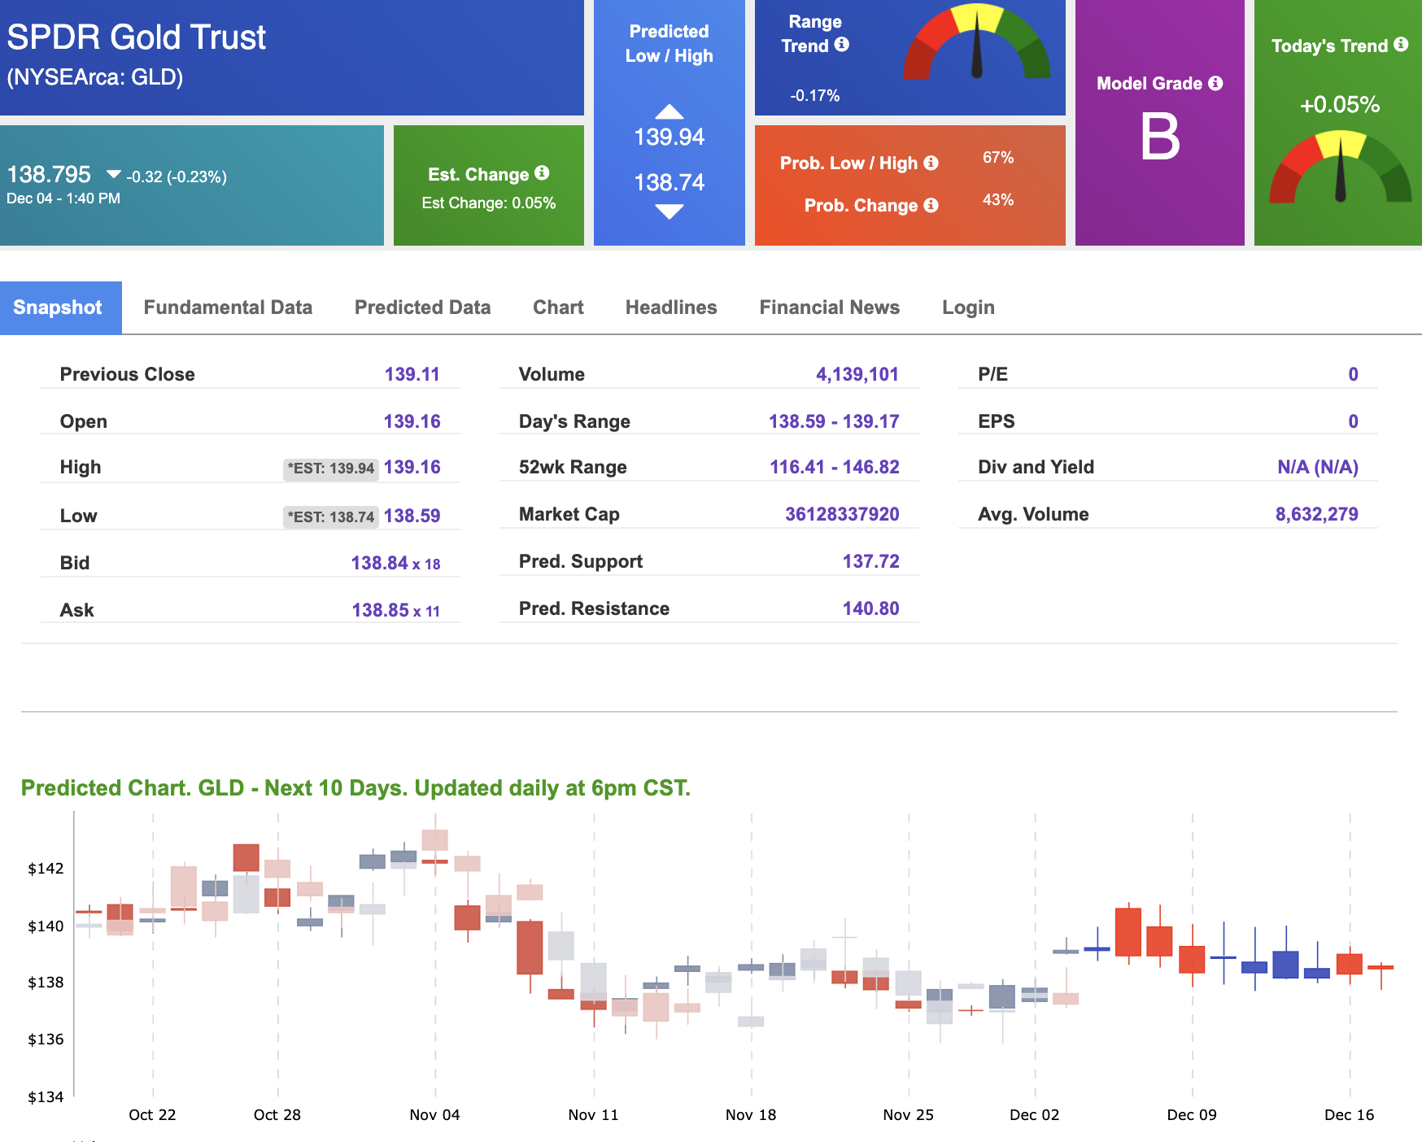This screenshot has width=1422, height=1142.
Task: Click the predicted low value 138.74
Action: 670,182
